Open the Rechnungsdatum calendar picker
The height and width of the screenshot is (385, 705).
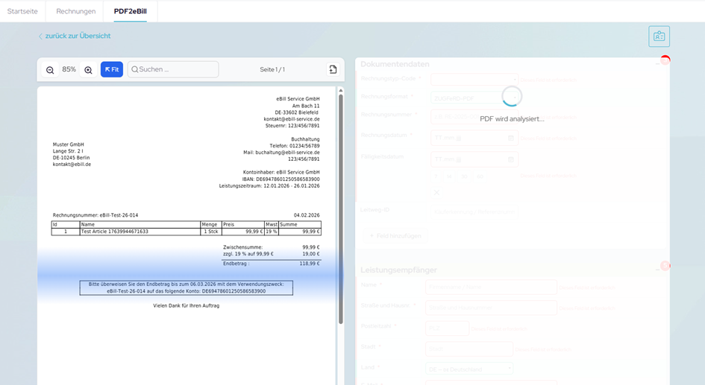click(x=512, y=138)
